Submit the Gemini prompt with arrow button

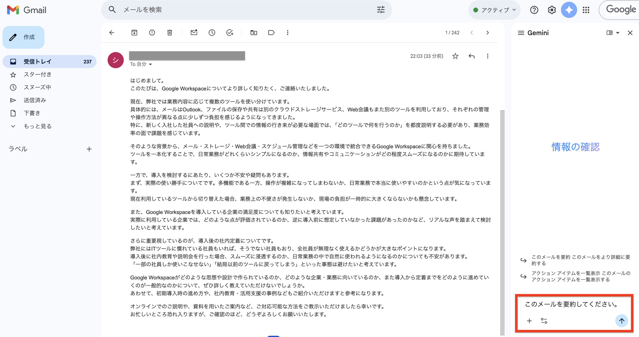(622, 321)
